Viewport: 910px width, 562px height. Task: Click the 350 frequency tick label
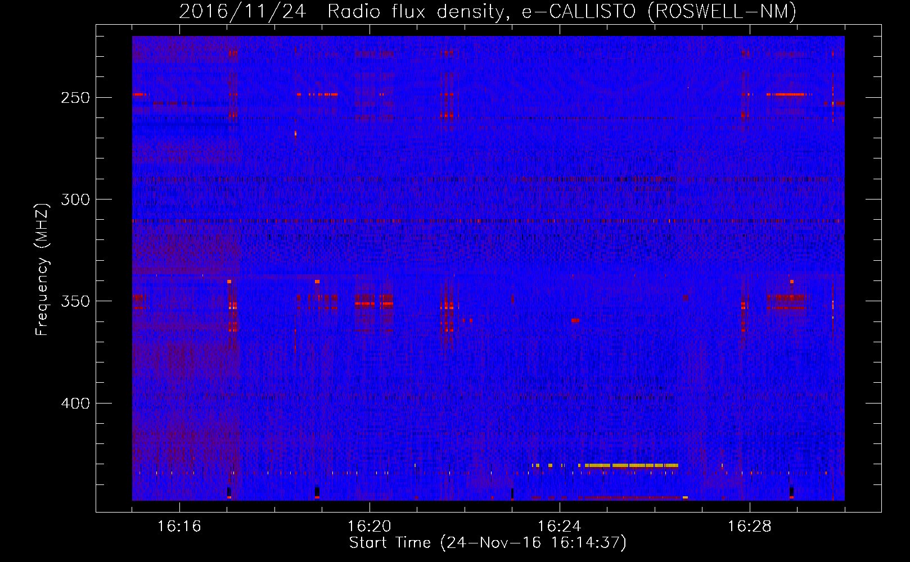(x=75, y=302)
